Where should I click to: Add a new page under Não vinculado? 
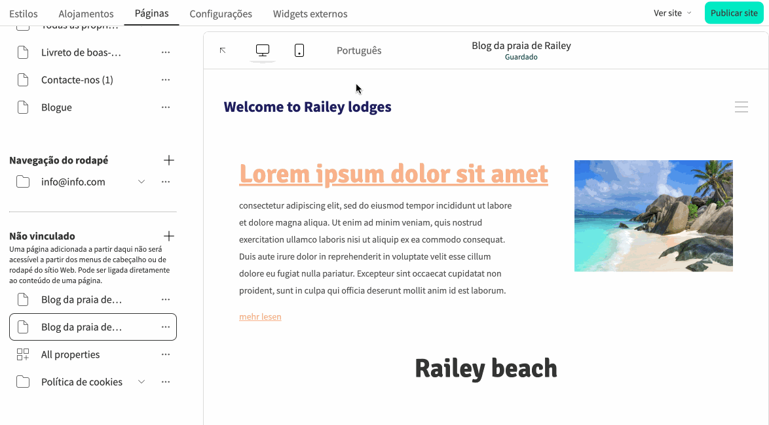[x=168, y=236]
